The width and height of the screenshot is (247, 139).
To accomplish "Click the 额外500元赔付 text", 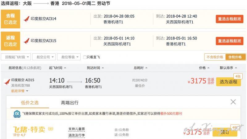I will point(171,113).
